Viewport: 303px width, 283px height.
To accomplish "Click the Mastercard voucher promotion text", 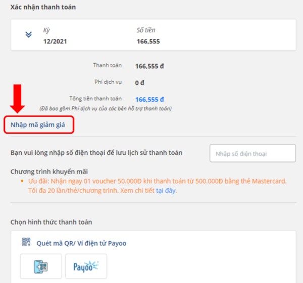I will tap(157, 186).
